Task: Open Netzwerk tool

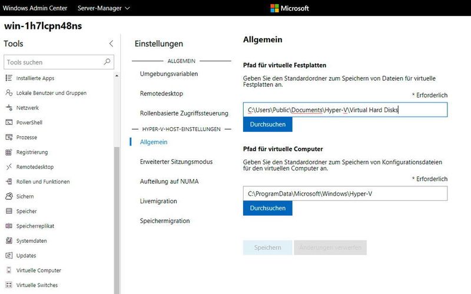Action: click(x=27, y=108)
